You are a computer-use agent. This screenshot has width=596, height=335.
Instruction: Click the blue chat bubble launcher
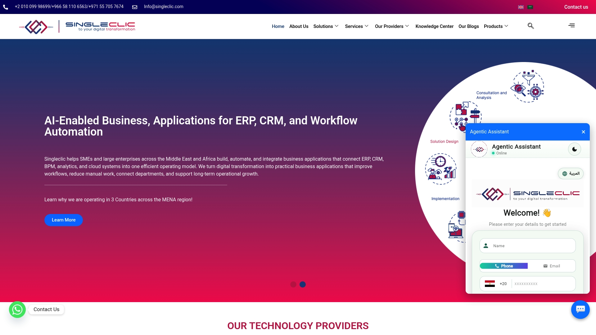click(x=580, y=310)
